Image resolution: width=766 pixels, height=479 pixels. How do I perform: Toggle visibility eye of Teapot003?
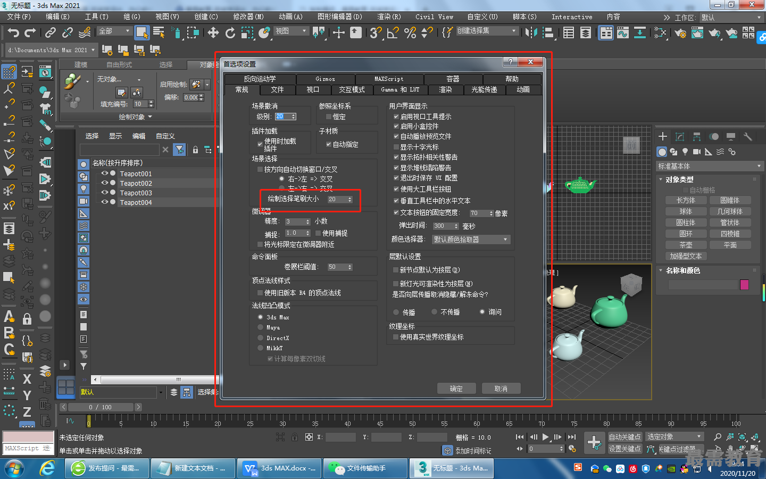(x=105, y=192)
